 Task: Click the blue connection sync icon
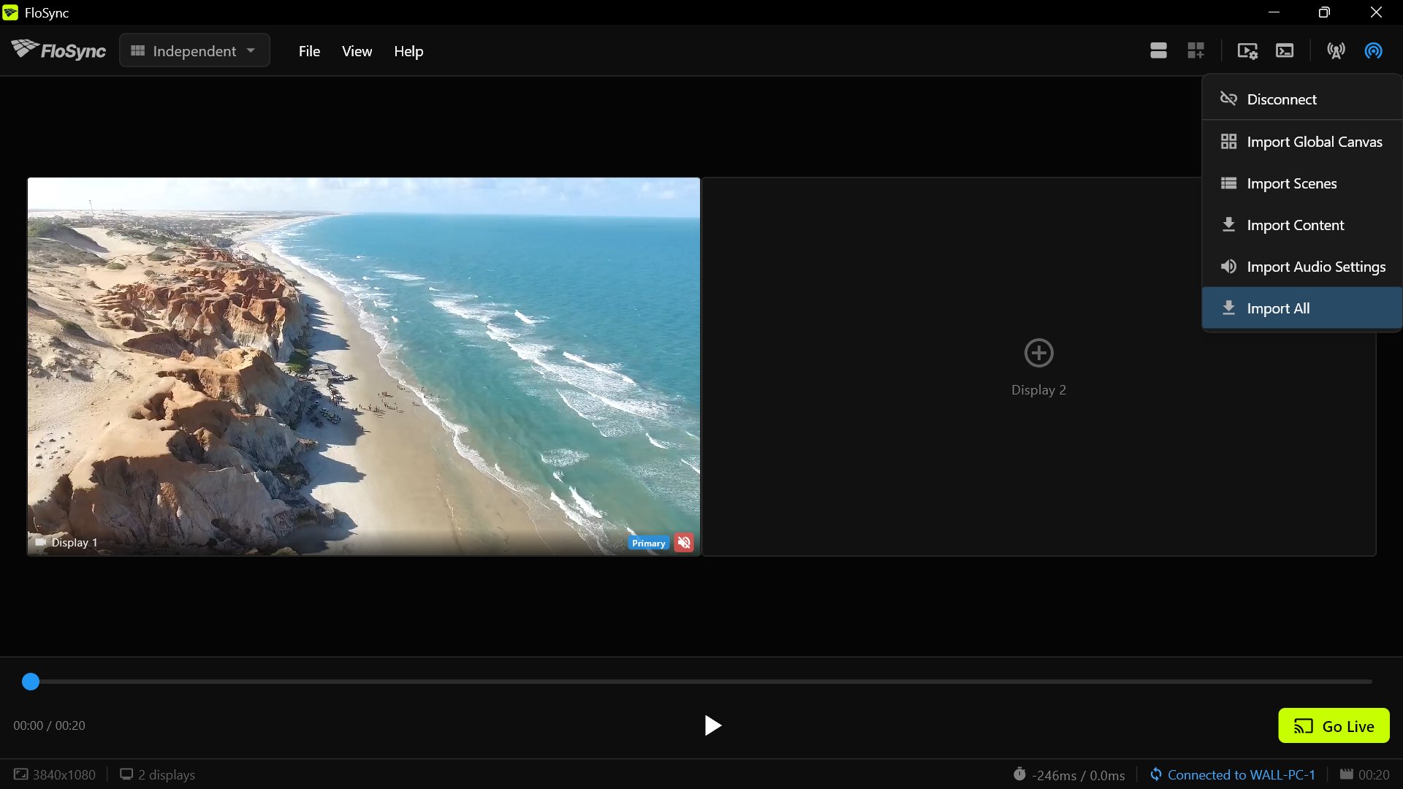[x=1373, y=50]
